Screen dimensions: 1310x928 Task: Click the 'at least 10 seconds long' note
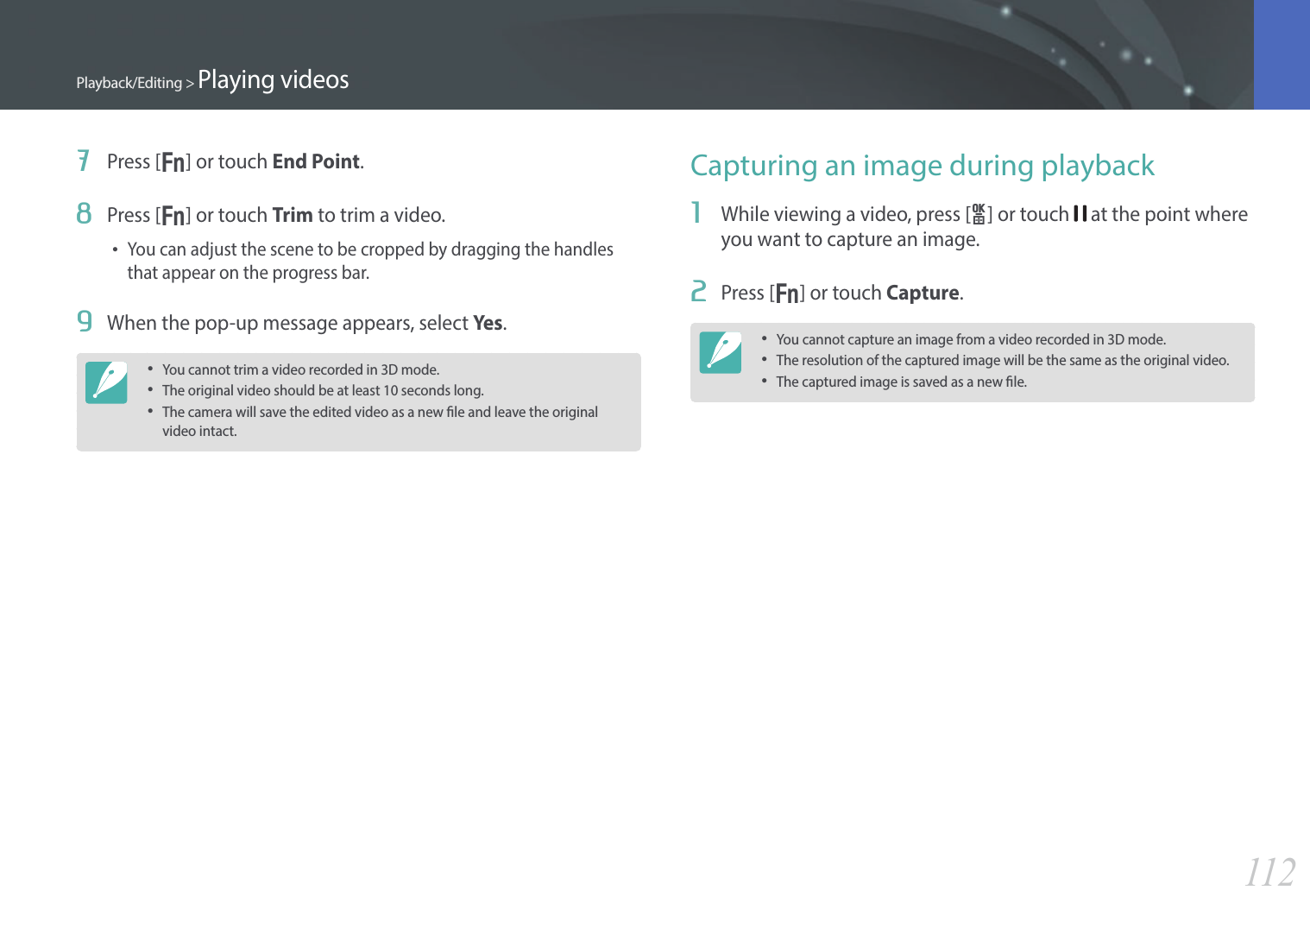(x=323, y=390)
